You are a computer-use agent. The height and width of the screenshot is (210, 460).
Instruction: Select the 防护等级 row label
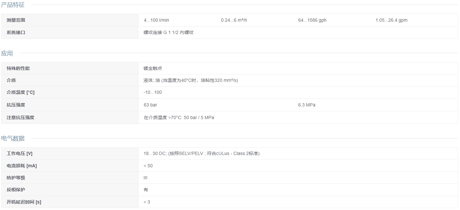pyautogui.click(x=16, y=178)
